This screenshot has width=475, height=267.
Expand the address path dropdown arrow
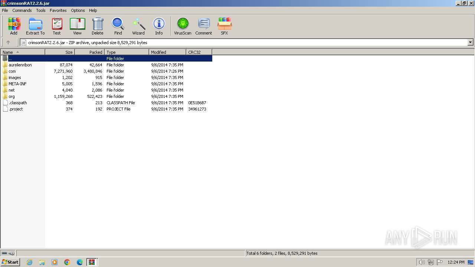pyautogui.click(x=470, y=43)
